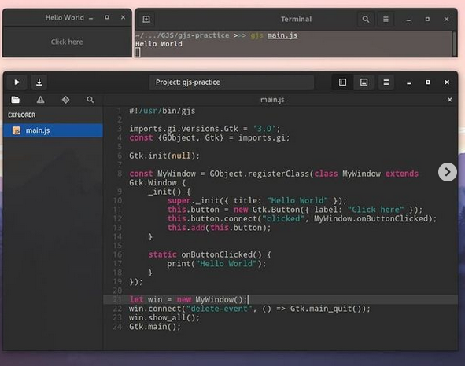Click 'imports.gi.versions.Gtk' code line
The height and width of the screenshot is (366, 465).
(x=205, y=129)
